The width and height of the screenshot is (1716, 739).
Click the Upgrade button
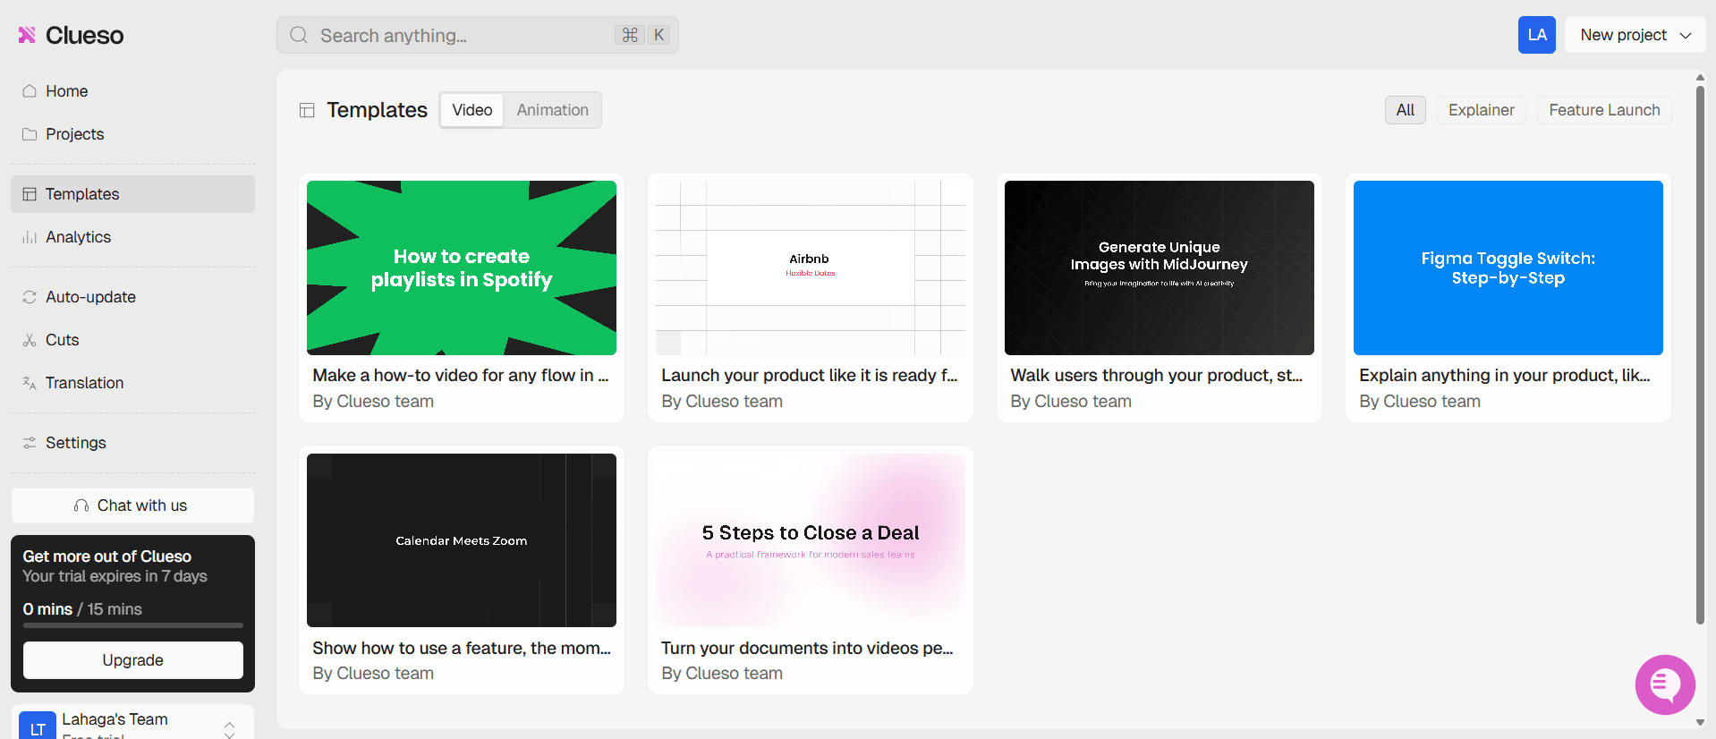132,660
